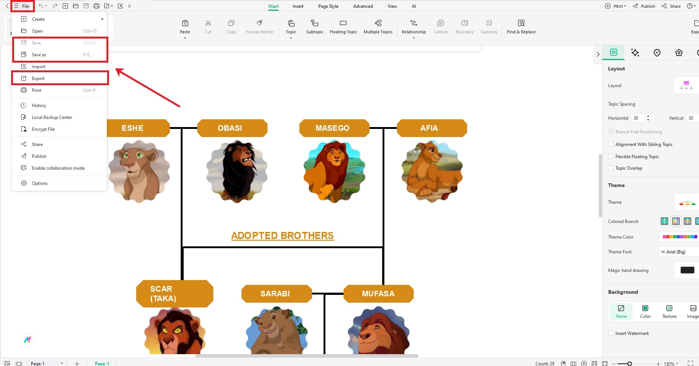The height and width of the screenshot is (366, 699).
Task: Open the sticker/icon smiley panel tab
Action: 657,53
